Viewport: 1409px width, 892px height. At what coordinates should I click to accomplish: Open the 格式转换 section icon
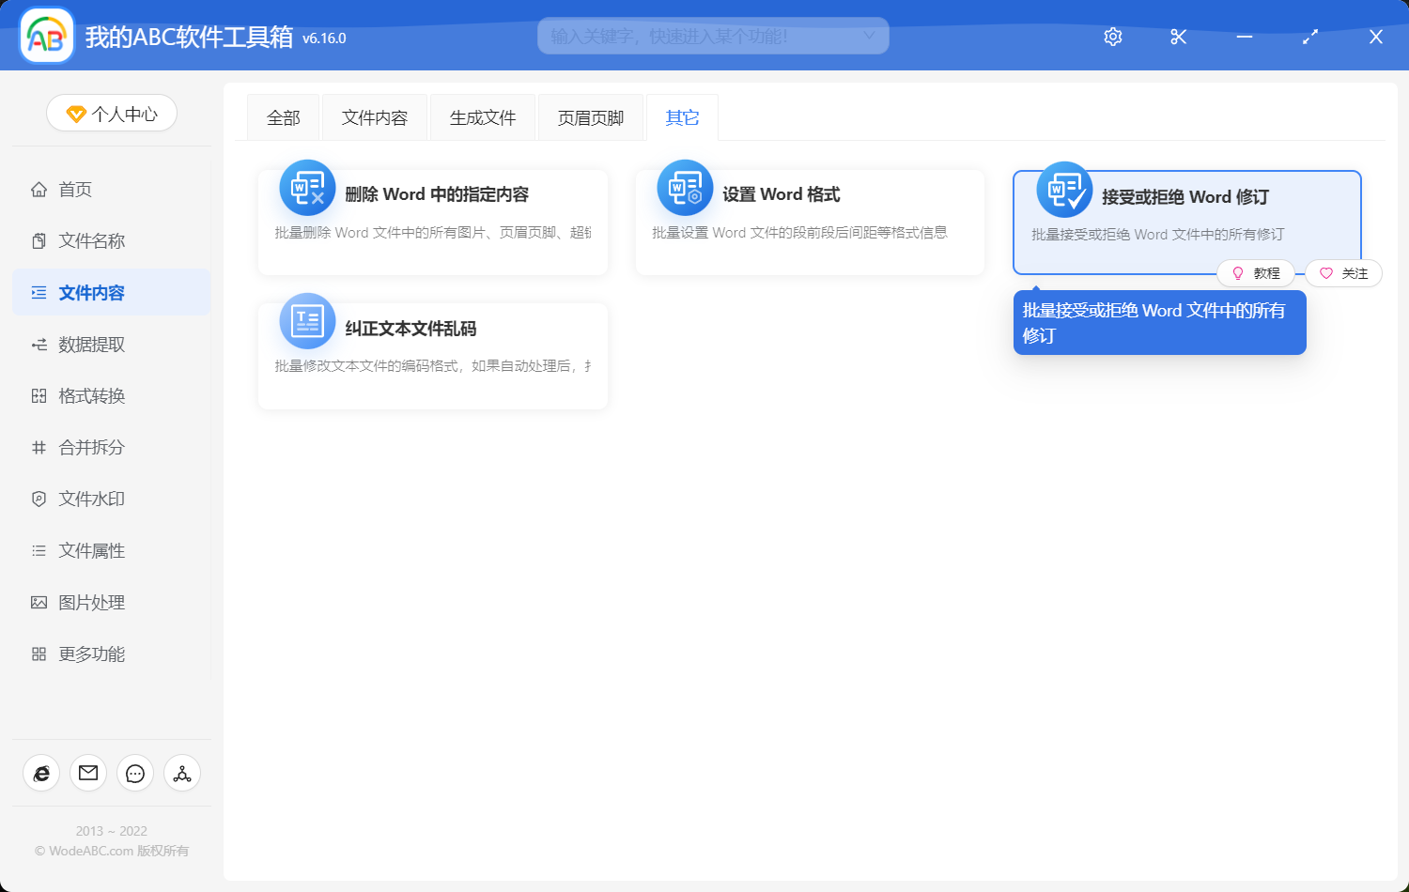click(38, 395)
